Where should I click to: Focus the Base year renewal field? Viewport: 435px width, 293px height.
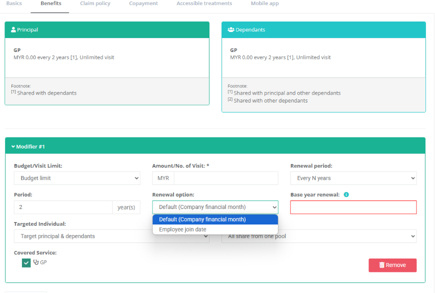pyautogui.click(x=353, y=207)
